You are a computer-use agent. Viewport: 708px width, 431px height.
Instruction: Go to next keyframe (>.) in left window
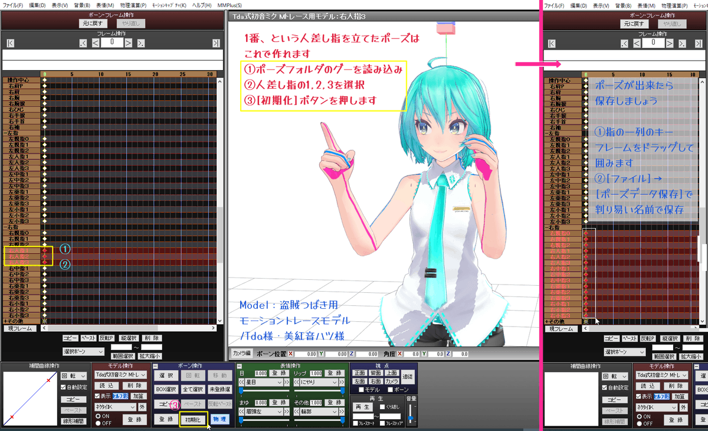141,43
